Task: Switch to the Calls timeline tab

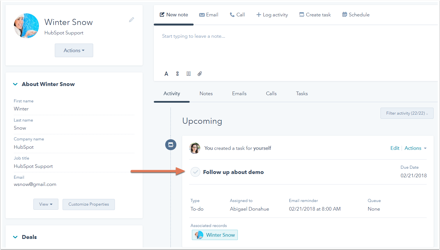Action: (271, 94)
